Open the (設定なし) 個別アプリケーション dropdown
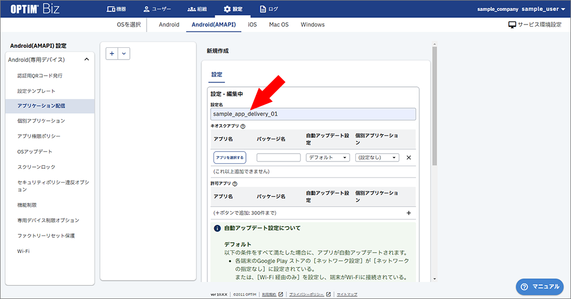The height and width of the screenshot is (299, 571). [x=378, y=158]
